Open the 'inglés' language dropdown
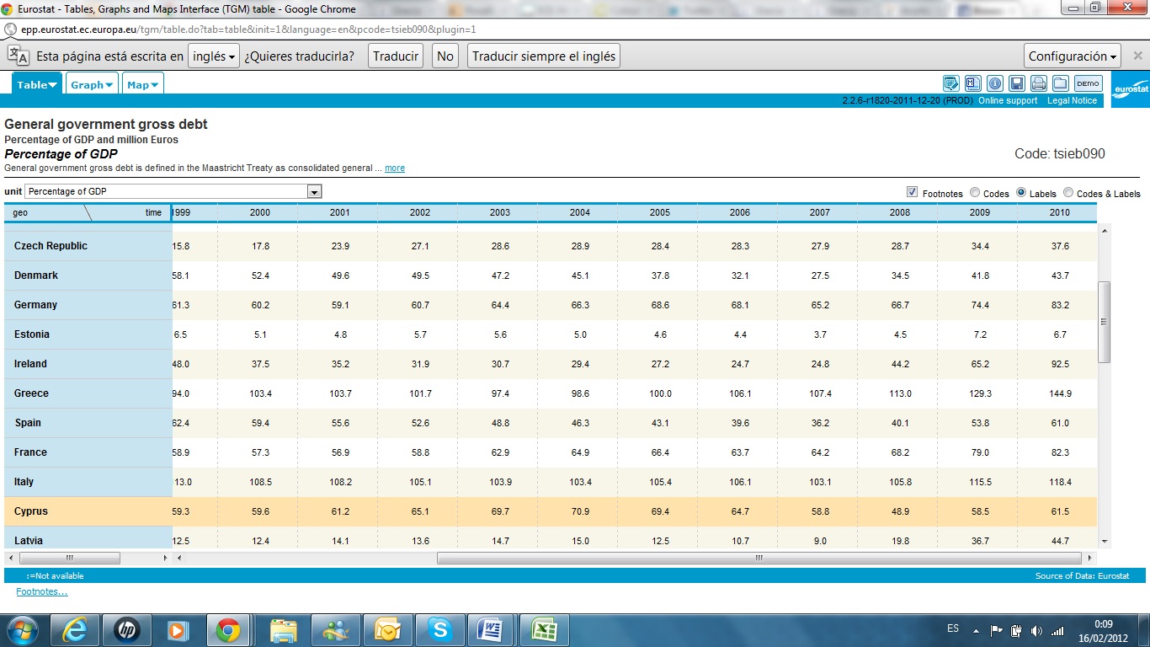Image resolution: width=1150 pixels, height=647 pixels. click(x=213, y=56)
